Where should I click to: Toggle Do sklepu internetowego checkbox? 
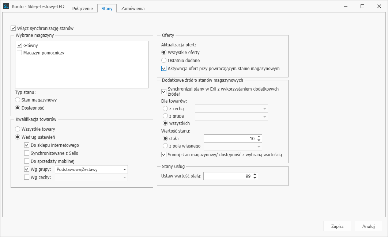point(27,145)
